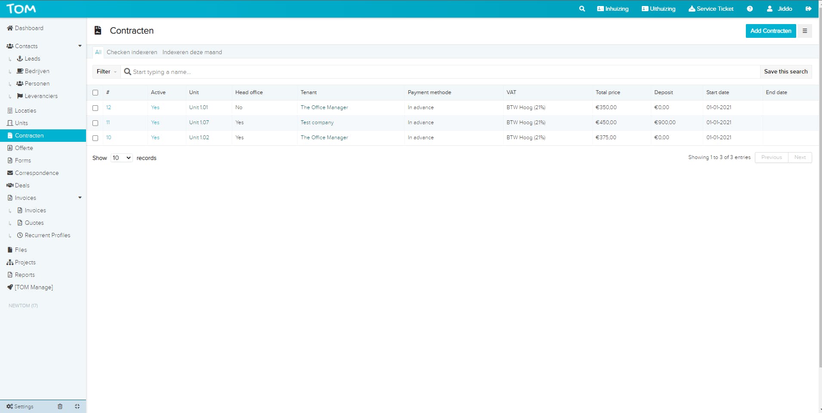Screen dimensions: 822x413
Task: Open contract number 10 link
Action: coord(108,138)
